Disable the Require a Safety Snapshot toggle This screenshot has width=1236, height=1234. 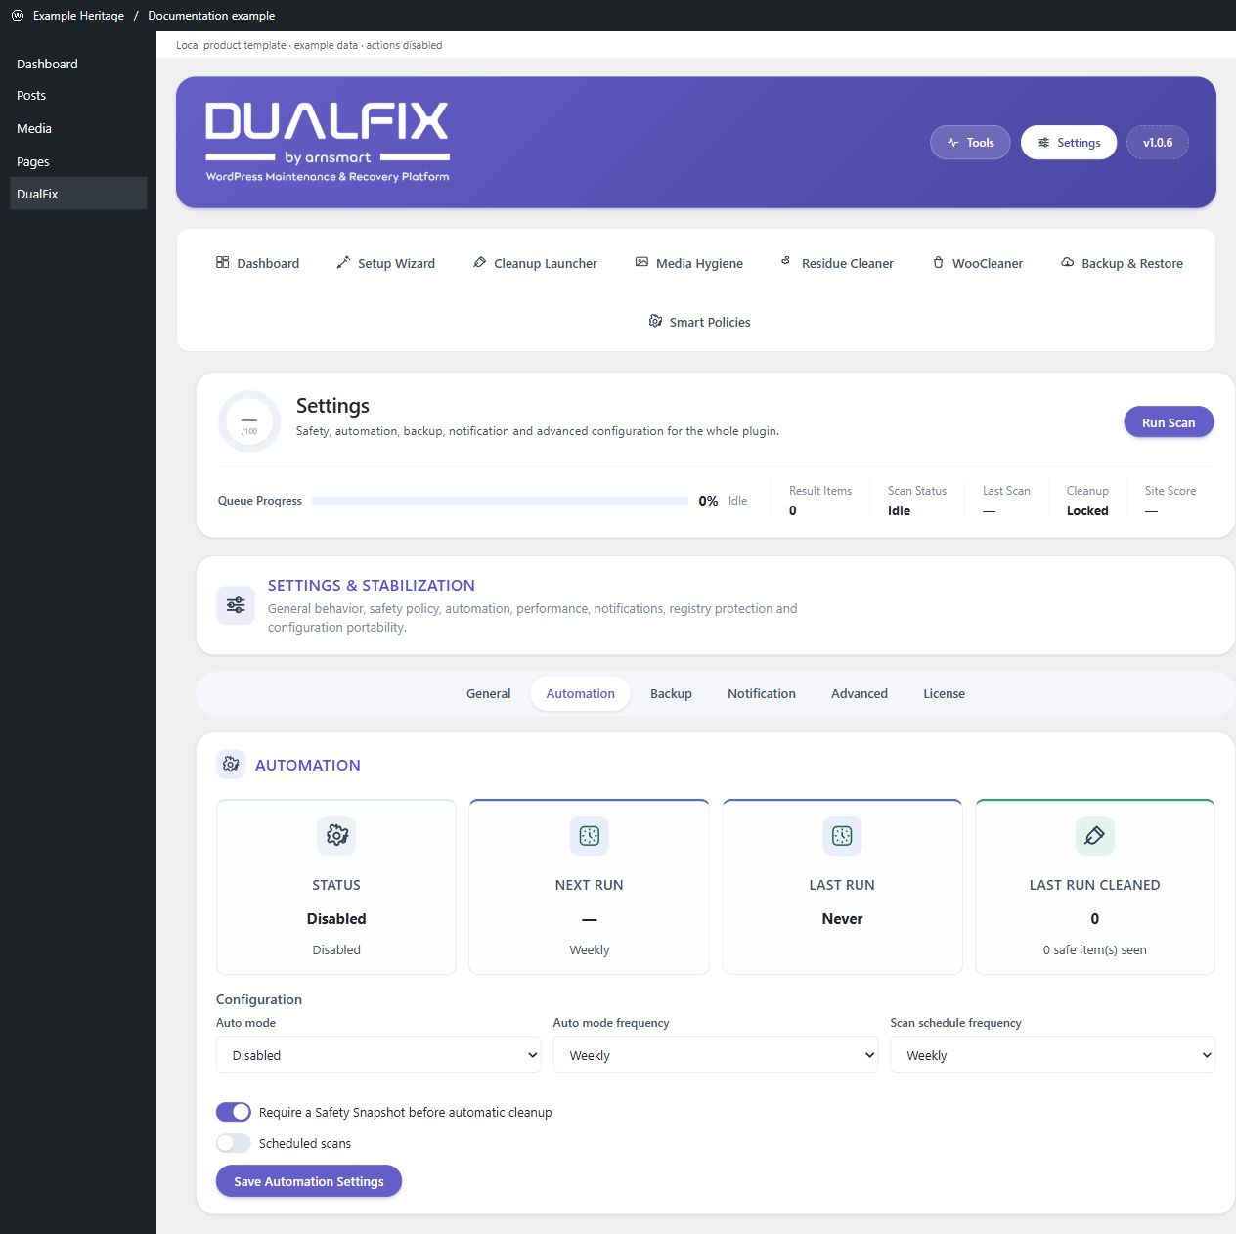click(234, 1112)
